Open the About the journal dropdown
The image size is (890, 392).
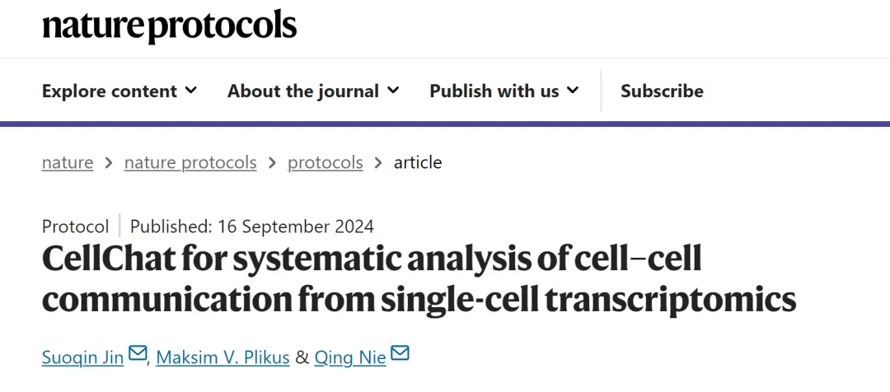(313, 91)
